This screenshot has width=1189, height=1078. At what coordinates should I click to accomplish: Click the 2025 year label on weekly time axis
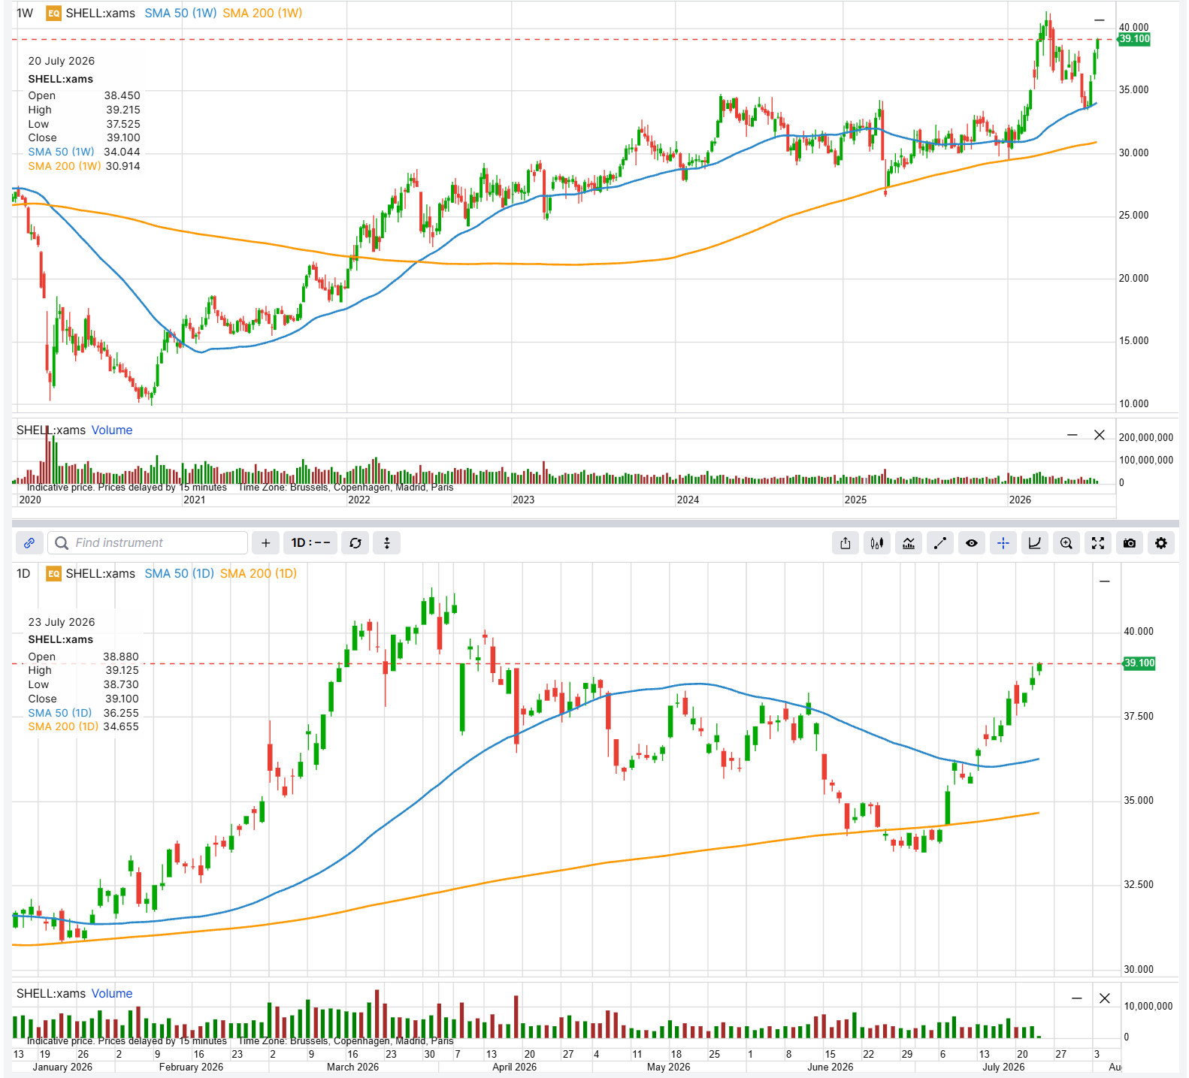coord(855,500)
